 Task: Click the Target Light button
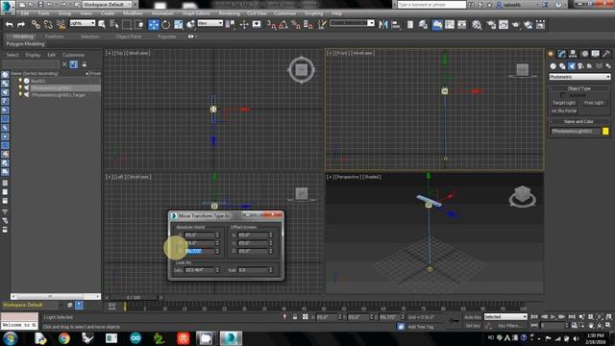click(x=564, y=103)
